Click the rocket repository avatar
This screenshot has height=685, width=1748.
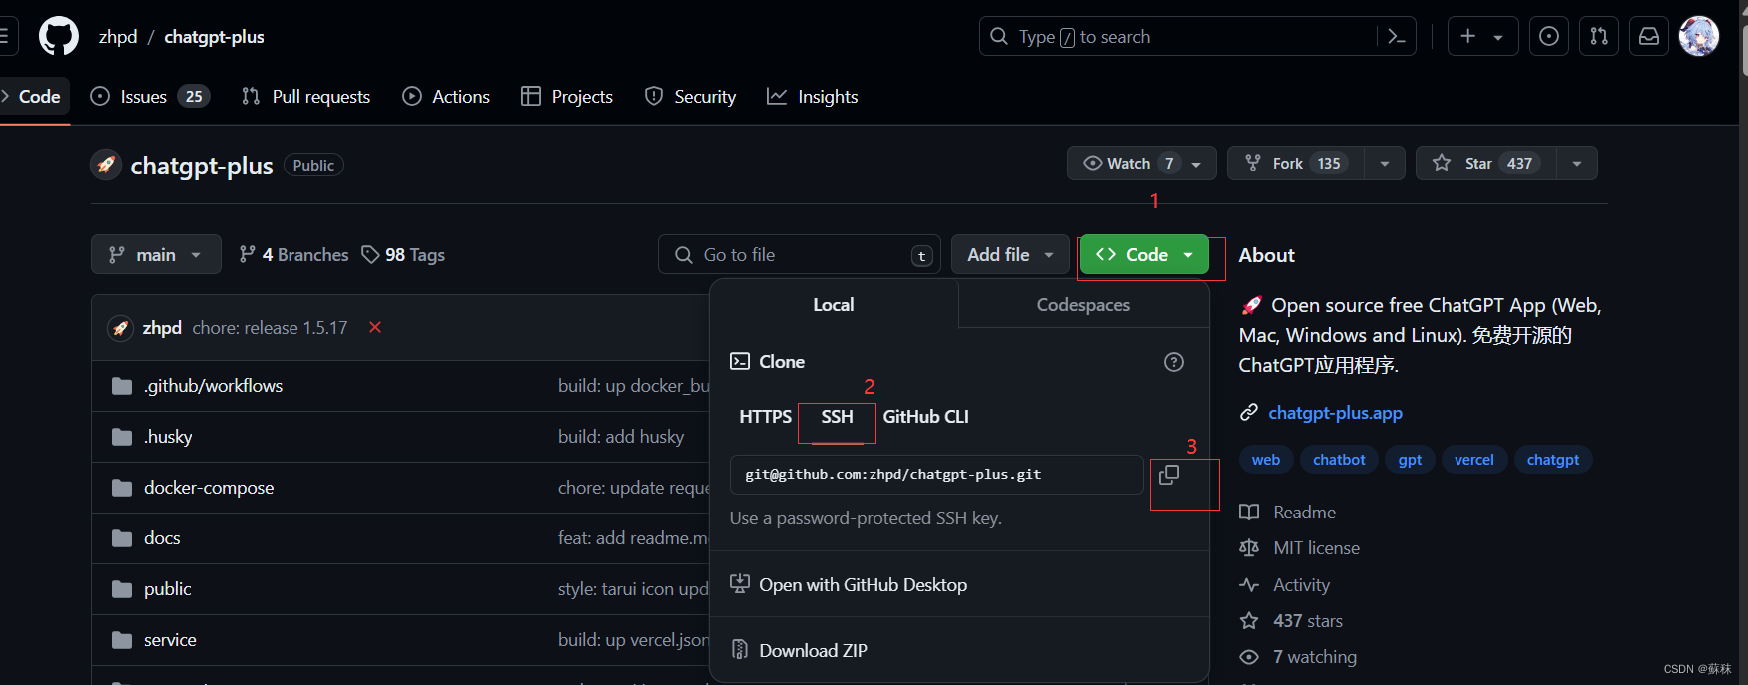(x=106, y=165)
